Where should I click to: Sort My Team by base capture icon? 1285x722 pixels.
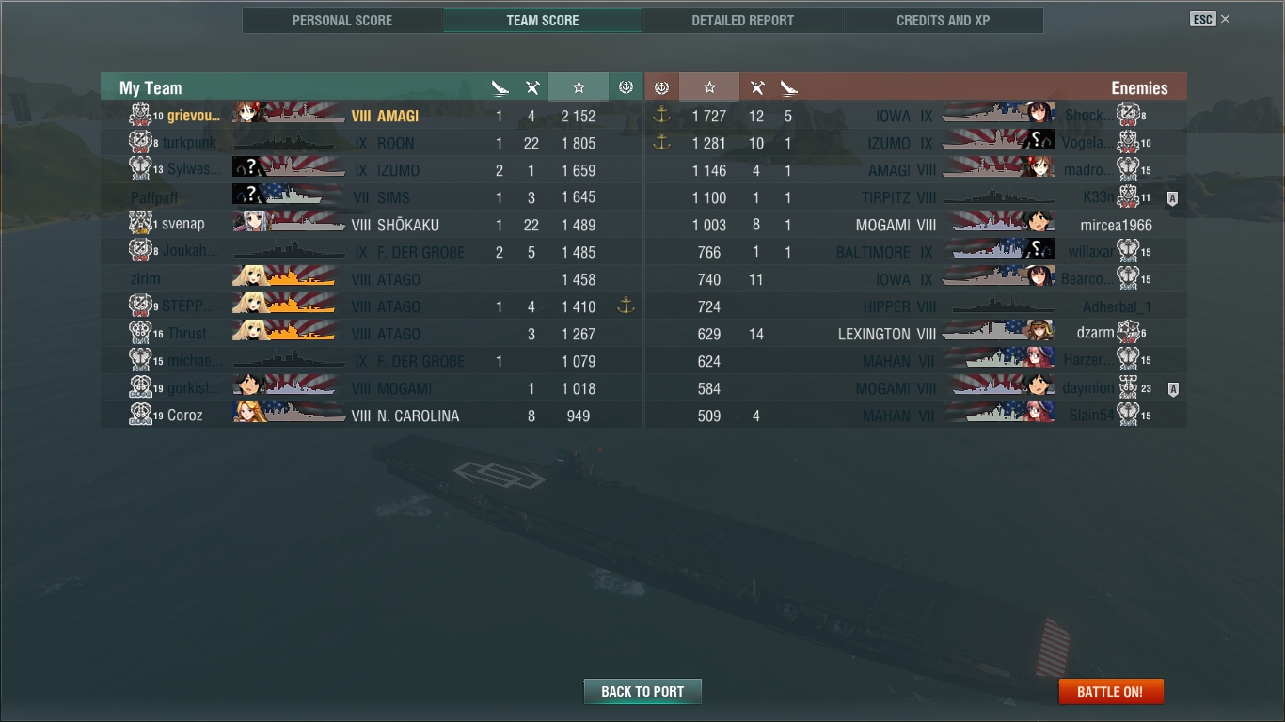[626, 87]
